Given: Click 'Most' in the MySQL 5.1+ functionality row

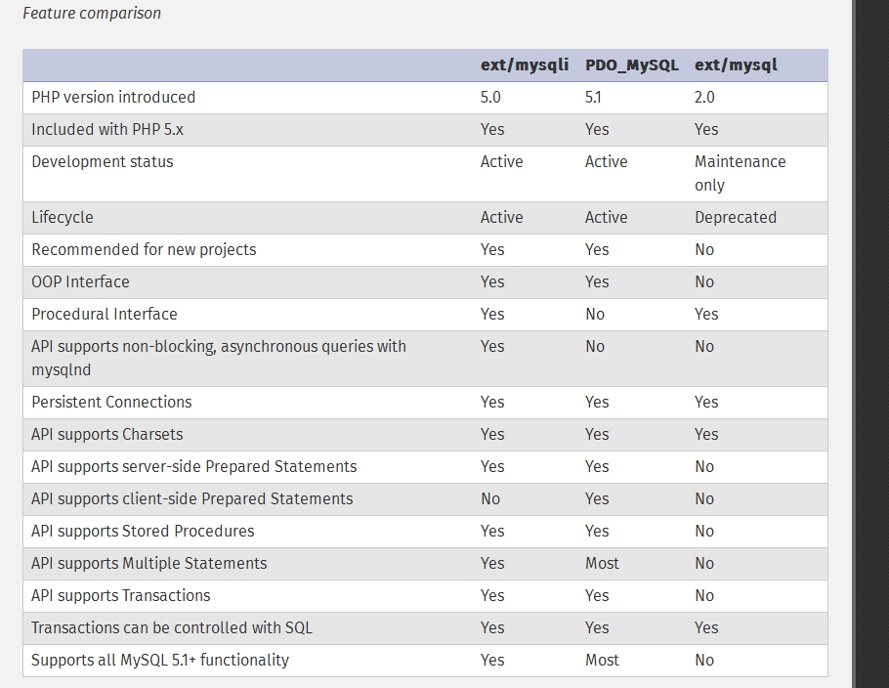Looking at the screenshot, I should click(602, 662).
